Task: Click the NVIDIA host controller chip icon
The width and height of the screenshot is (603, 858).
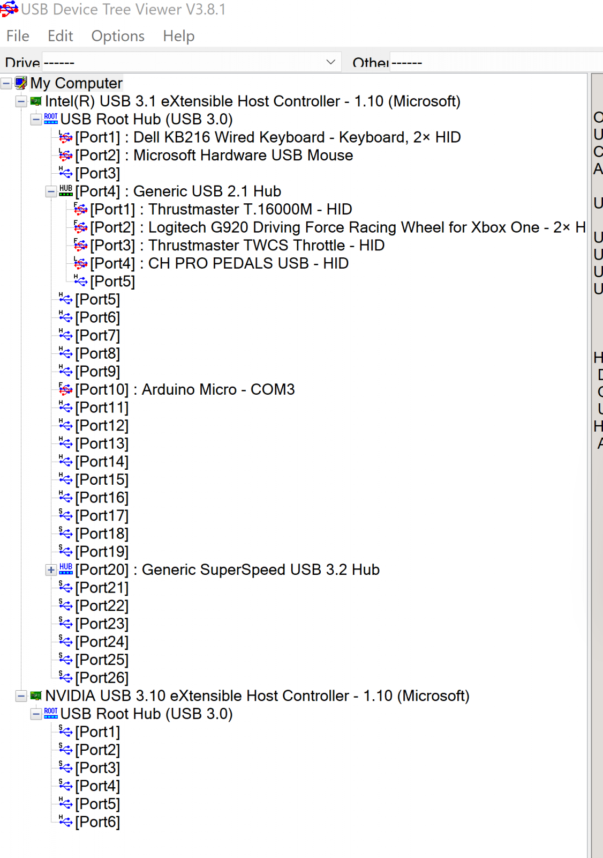Action: point(36,696)
